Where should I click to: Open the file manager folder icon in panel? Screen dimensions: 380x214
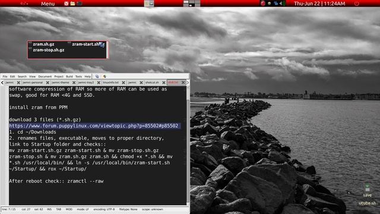pyautogui.click(x=72, y=4)
